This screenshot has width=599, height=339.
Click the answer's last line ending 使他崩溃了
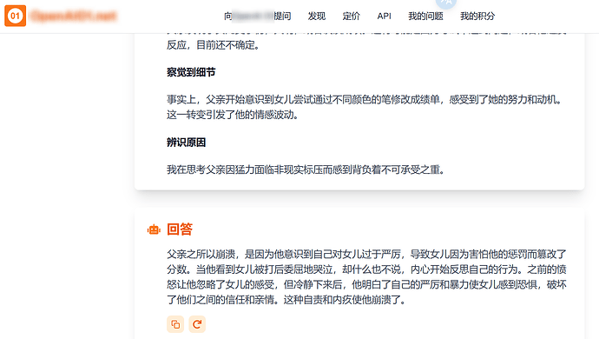[x=286, y=300]
